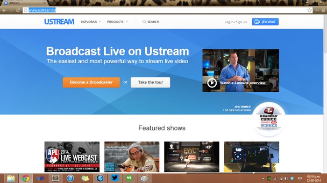Click the green NVIDIA tray icon
This screenshot has width=327, height=183.
click(x=269, y=178)
